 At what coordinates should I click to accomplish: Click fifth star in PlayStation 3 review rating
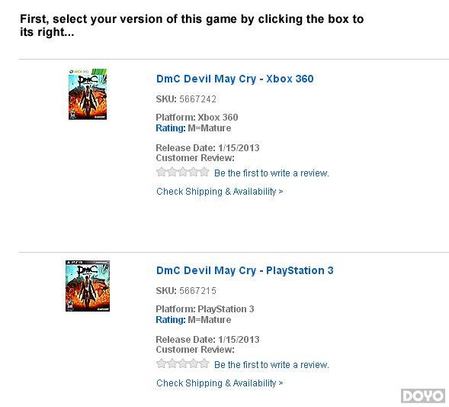tap(204, 363)
